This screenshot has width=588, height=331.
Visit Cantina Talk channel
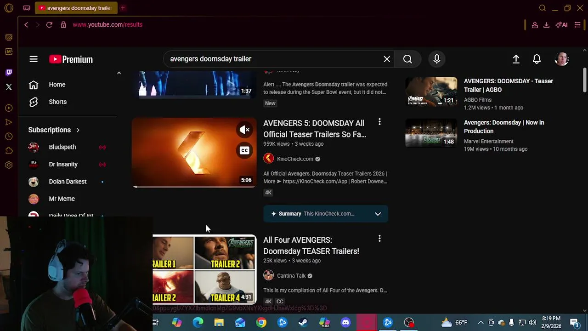tap(291, 276)
